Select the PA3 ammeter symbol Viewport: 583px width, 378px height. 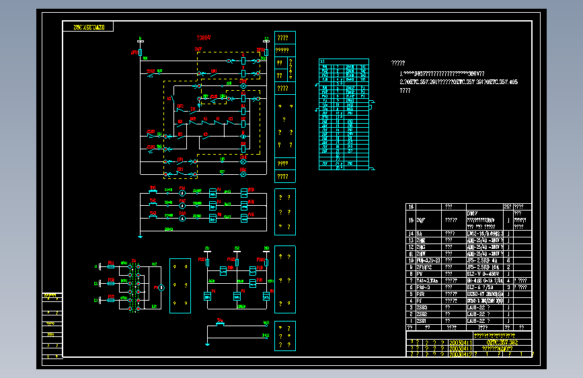coord(182,219)
